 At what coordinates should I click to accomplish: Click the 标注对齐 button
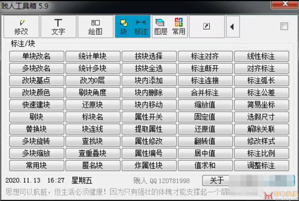pyautogui.click(x=205, y=57)
